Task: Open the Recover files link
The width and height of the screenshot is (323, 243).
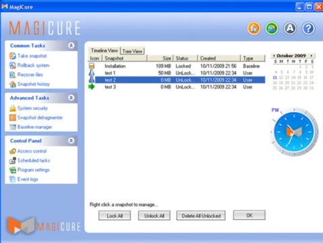Action: point(30,75)
